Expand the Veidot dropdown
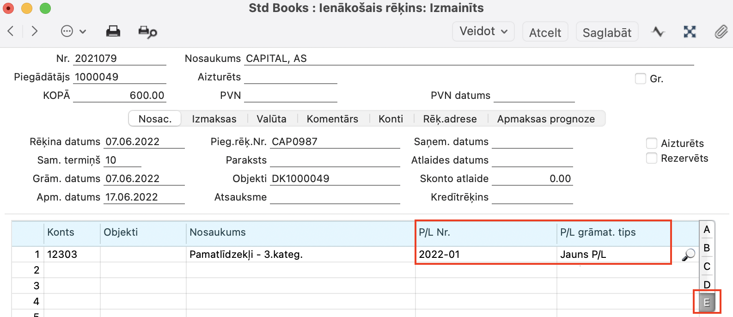The width and height of the screenshot is (733, 317). [x=483, y=31]
